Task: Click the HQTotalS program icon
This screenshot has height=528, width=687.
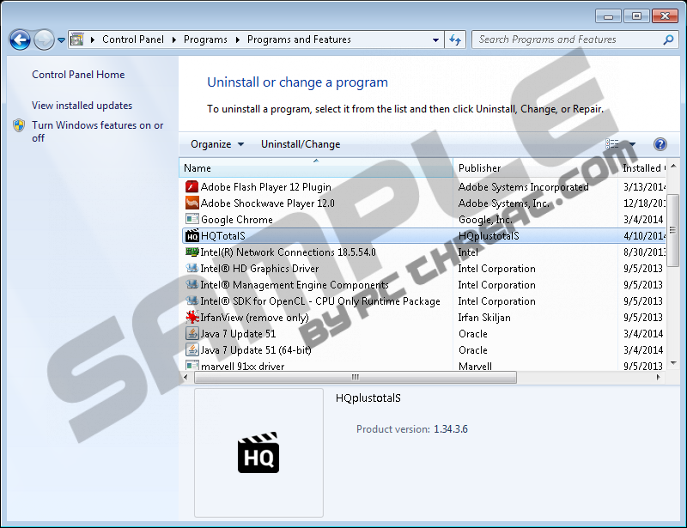Action: (x=192, y=236)
